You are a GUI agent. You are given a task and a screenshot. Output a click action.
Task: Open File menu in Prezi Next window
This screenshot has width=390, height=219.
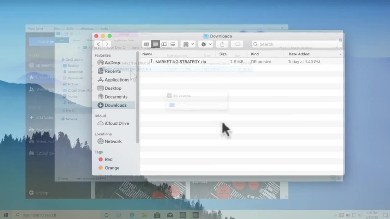coord(56,29)
